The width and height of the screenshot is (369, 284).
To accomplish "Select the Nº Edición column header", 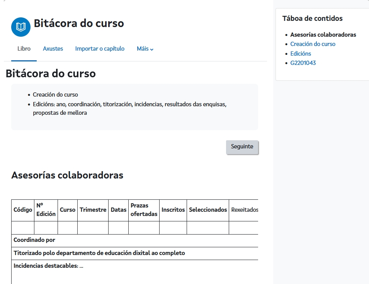I will coord(46,210).
